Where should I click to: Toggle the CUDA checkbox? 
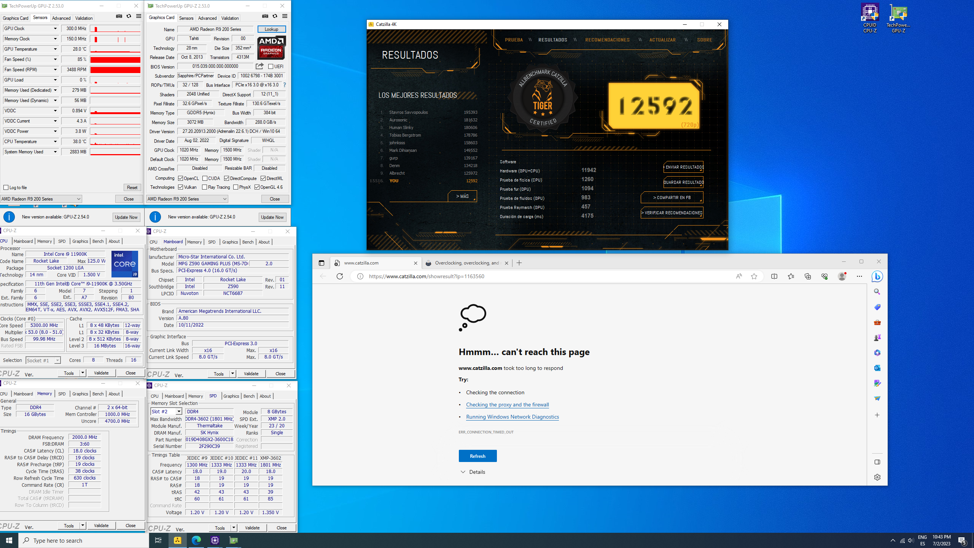pos(205,178)
